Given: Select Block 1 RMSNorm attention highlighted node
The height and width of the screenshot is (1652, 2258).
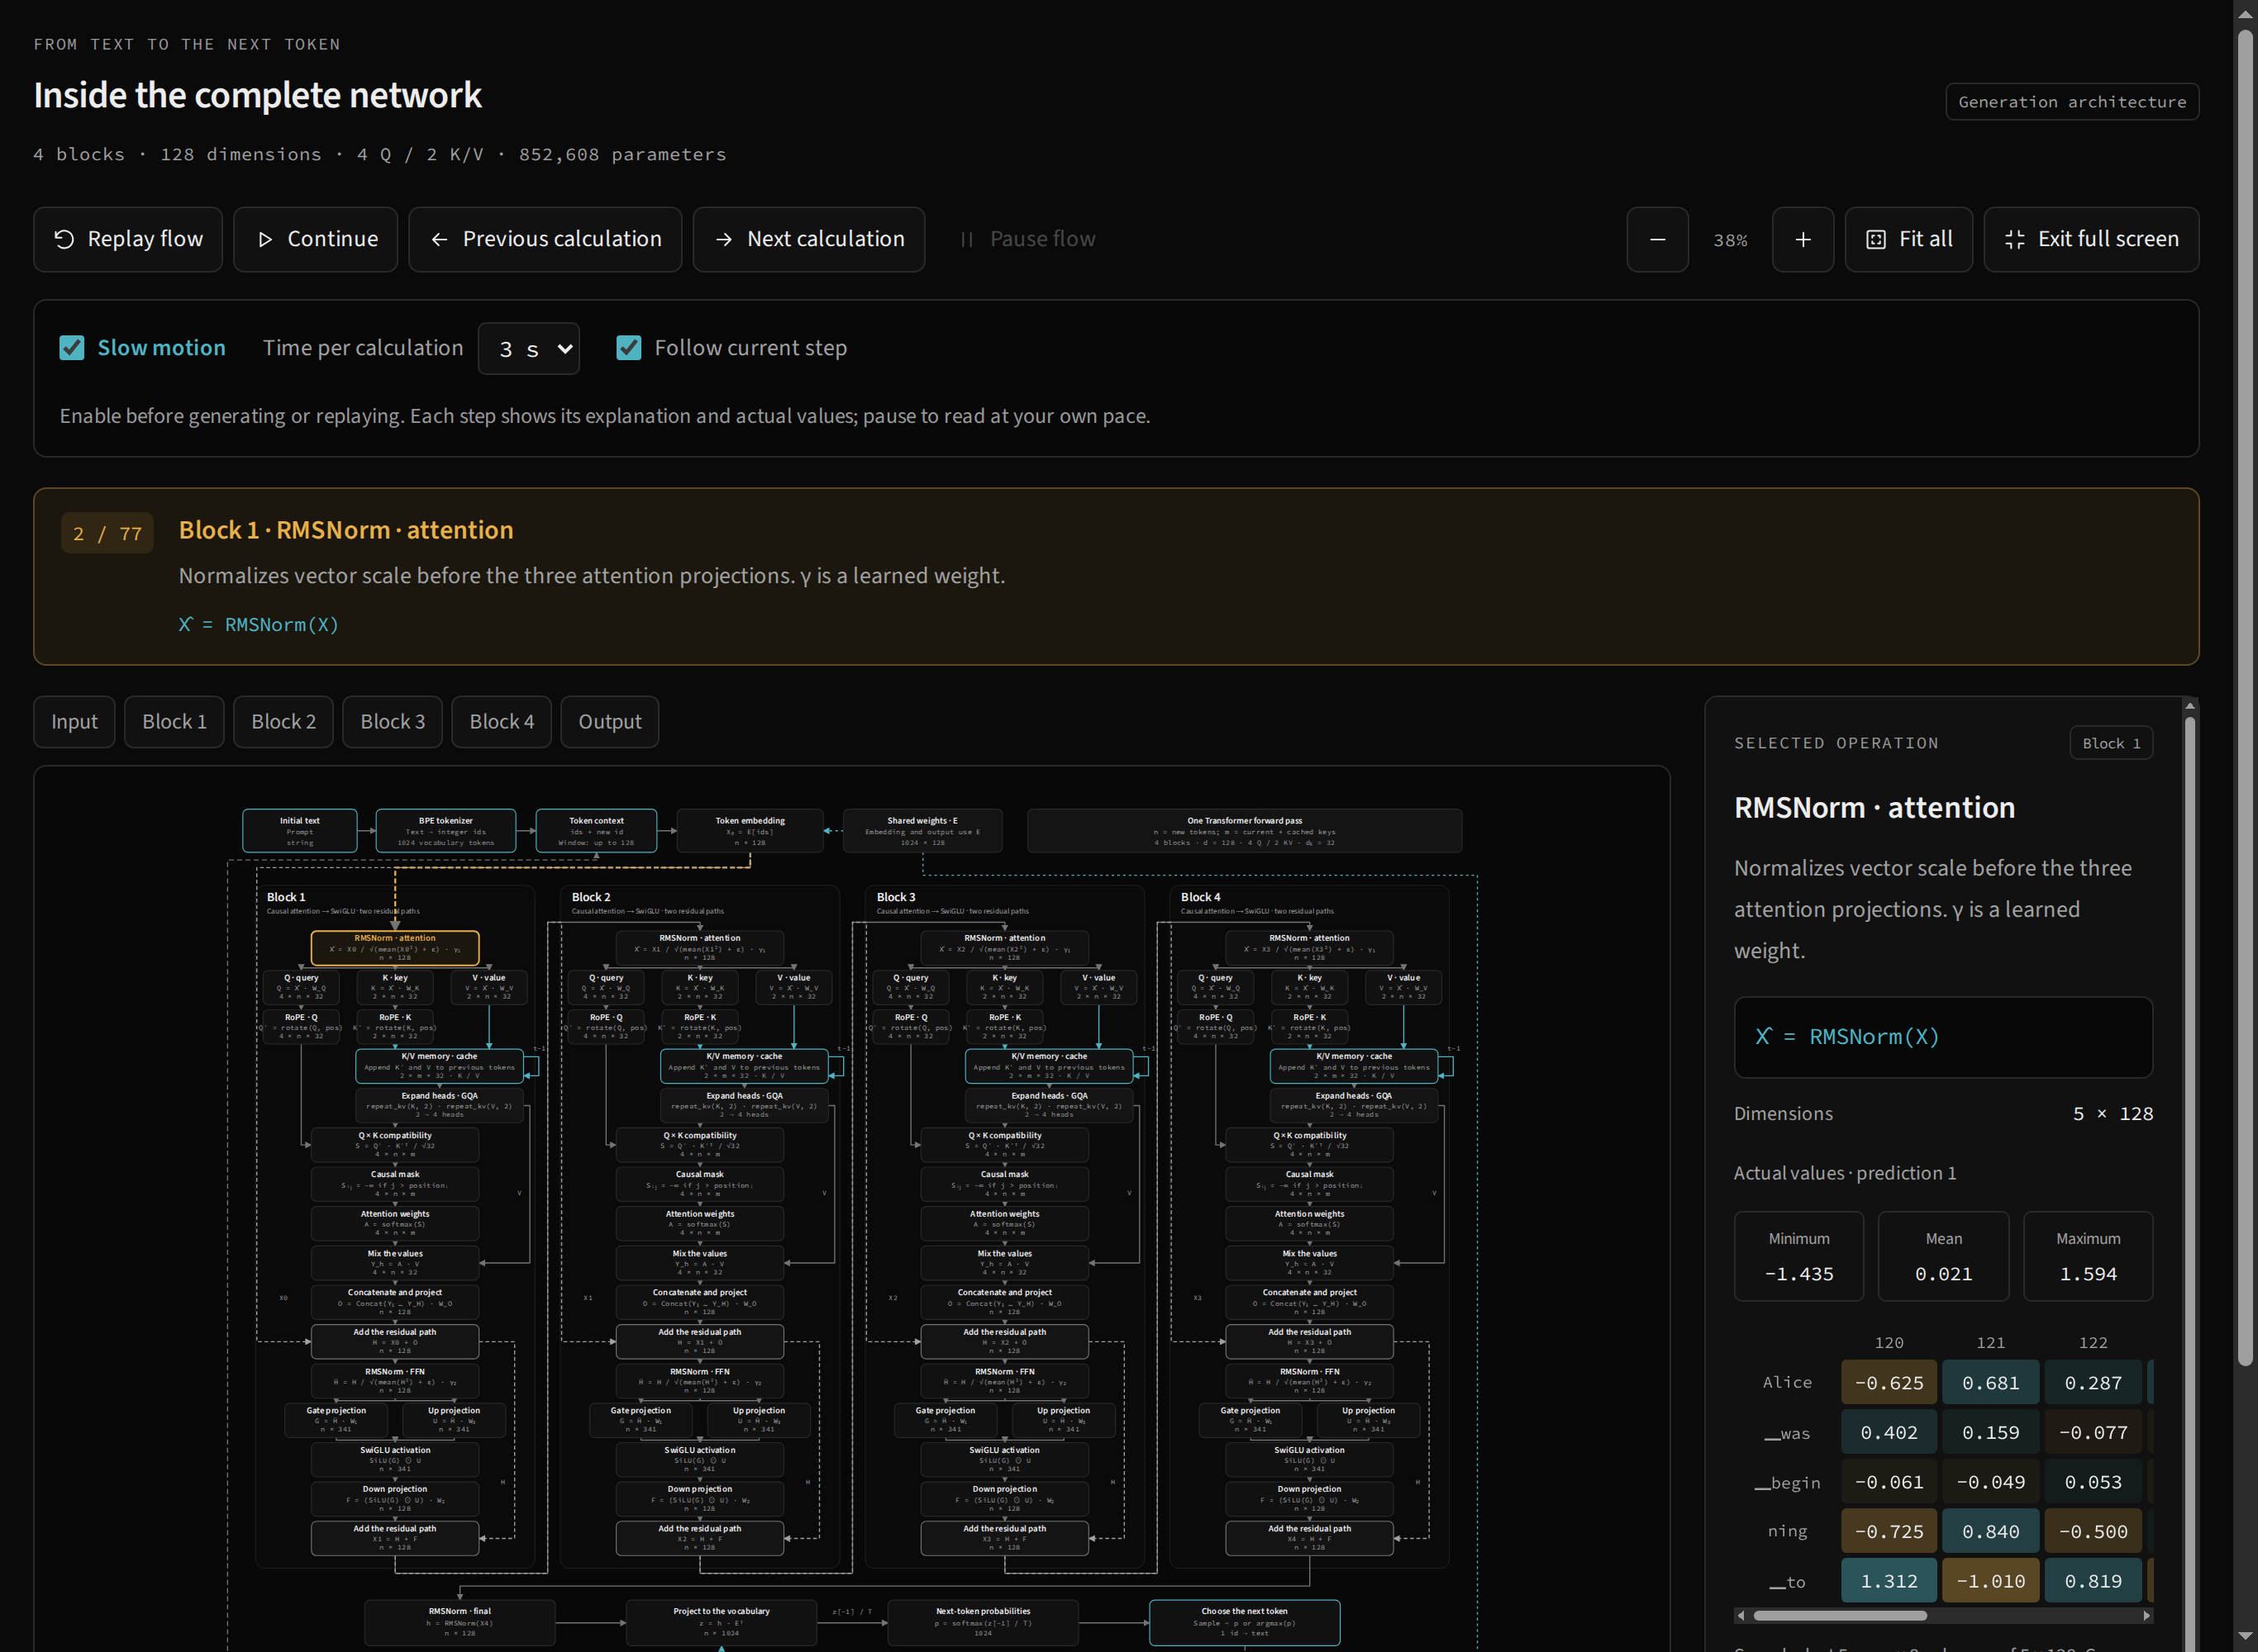Looking at the screenshot, I should [395, 947].
